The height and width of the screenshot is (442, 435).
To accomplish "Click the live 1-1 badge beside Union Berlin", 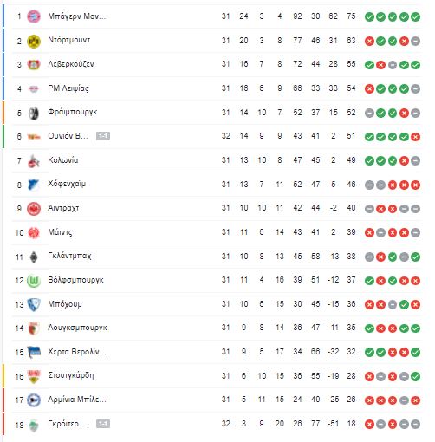I will pos(103,136).
